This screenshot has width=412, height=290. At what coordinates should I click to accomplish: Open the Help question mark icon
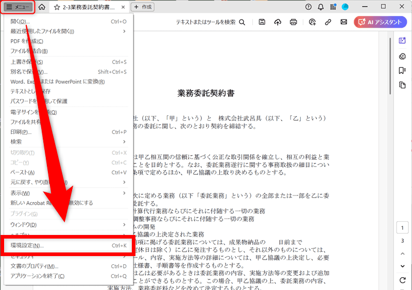308,7
